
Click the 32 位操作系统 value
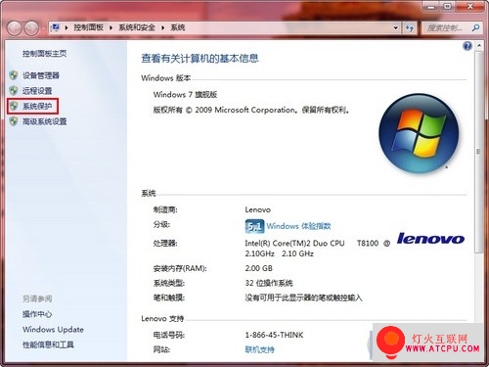coord(269,283)
